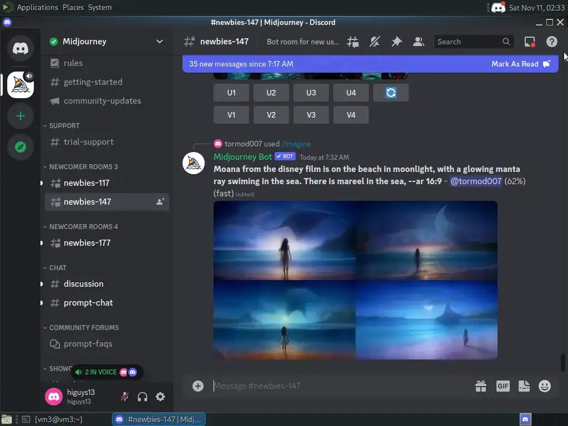This screenshot has height=426, width=568.
Task: Click the Message #newbies-147 input box
Action: pyautogui.click(x=341, y=386)
